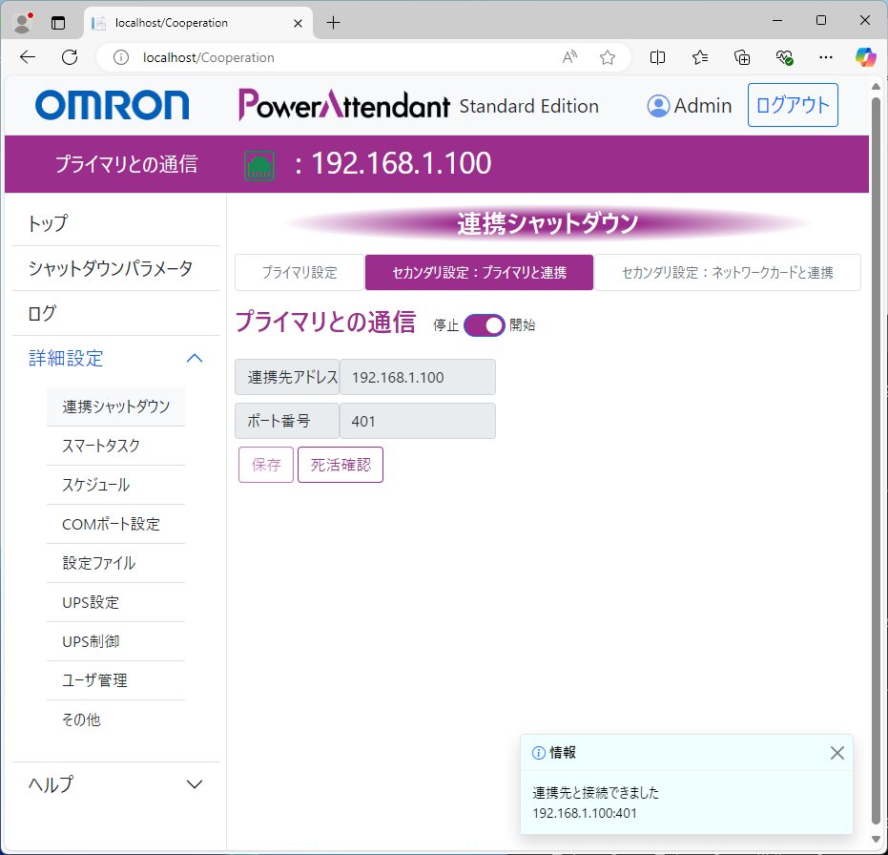Close the 情報 notification popup
The image size is (888, 855).
[x=836, y=753]
